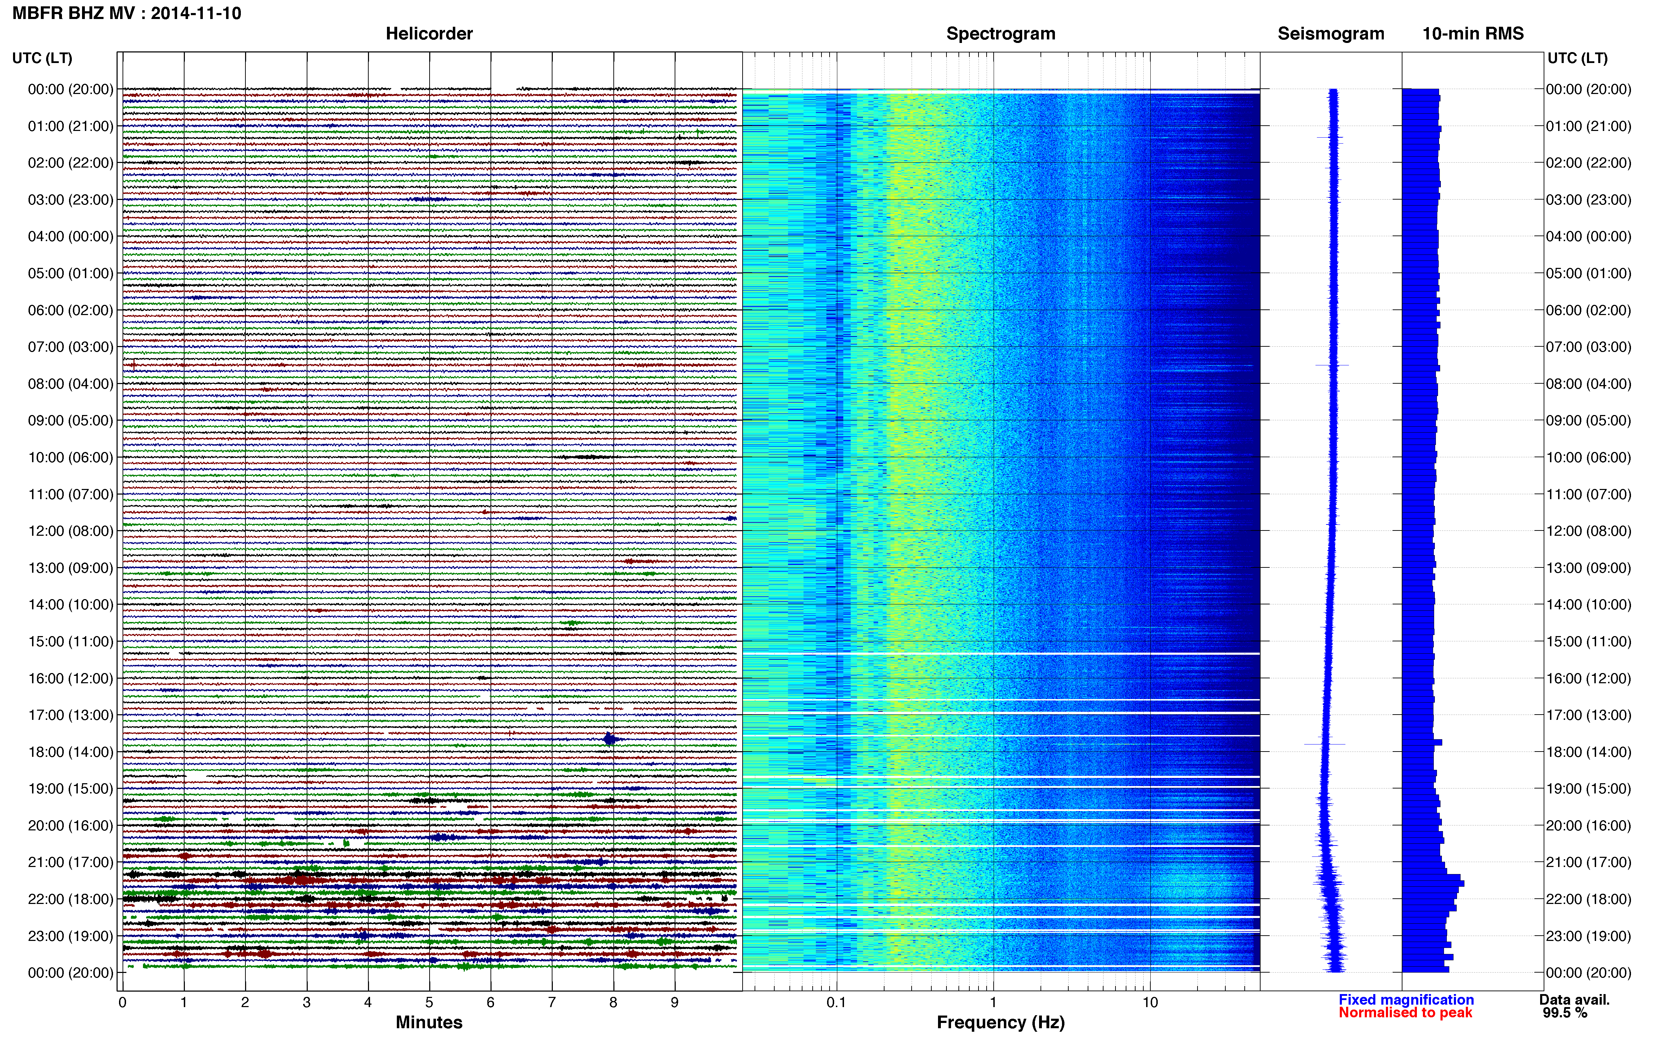This screenshot has width=1669, height=1043.
Task: Click the right "14:00 (10:00)" time label
Action: tap(1588, 604)
